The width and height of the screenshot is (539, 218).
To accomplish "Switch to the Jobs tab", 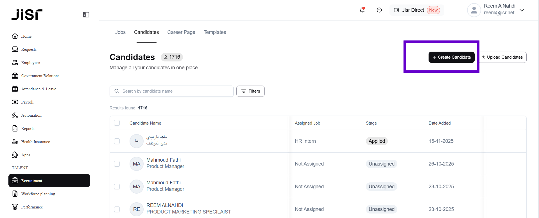I will click(120, 32).
